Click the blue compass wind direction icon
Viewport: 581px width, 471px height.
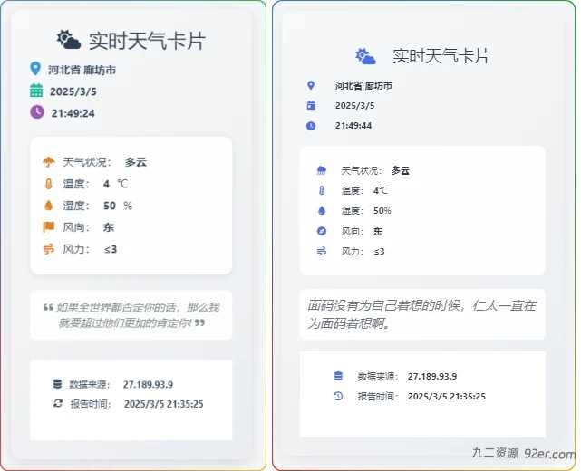322,231
